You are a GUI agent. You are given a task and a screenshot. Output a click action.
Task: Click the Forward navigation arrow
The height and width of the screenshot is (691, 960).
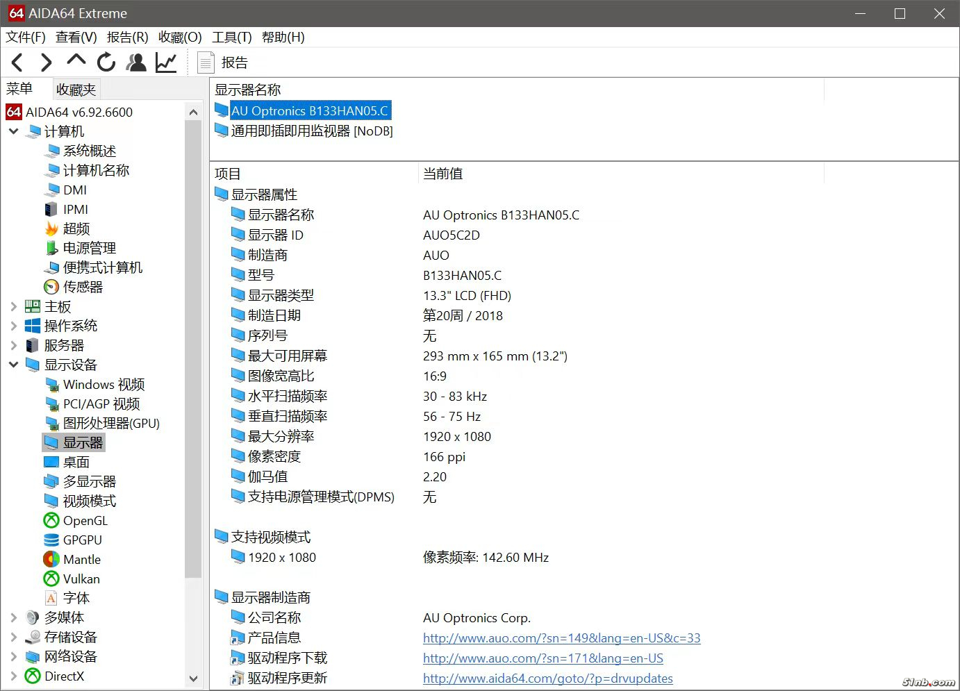(x=47, y=63)
